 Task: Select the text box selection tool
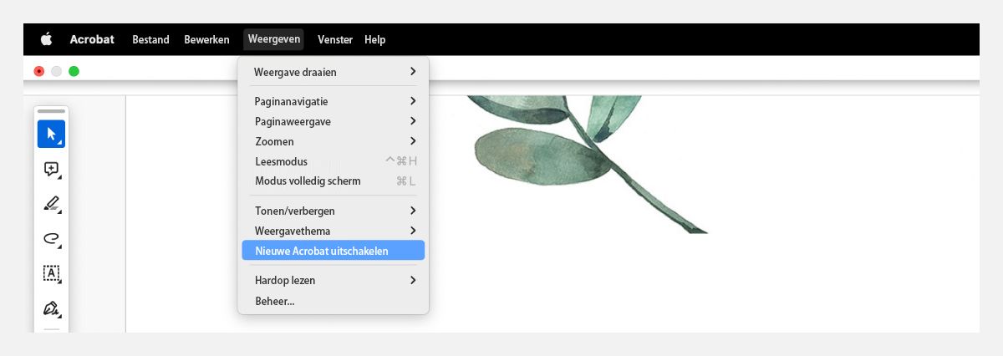[x=51, y=273]
